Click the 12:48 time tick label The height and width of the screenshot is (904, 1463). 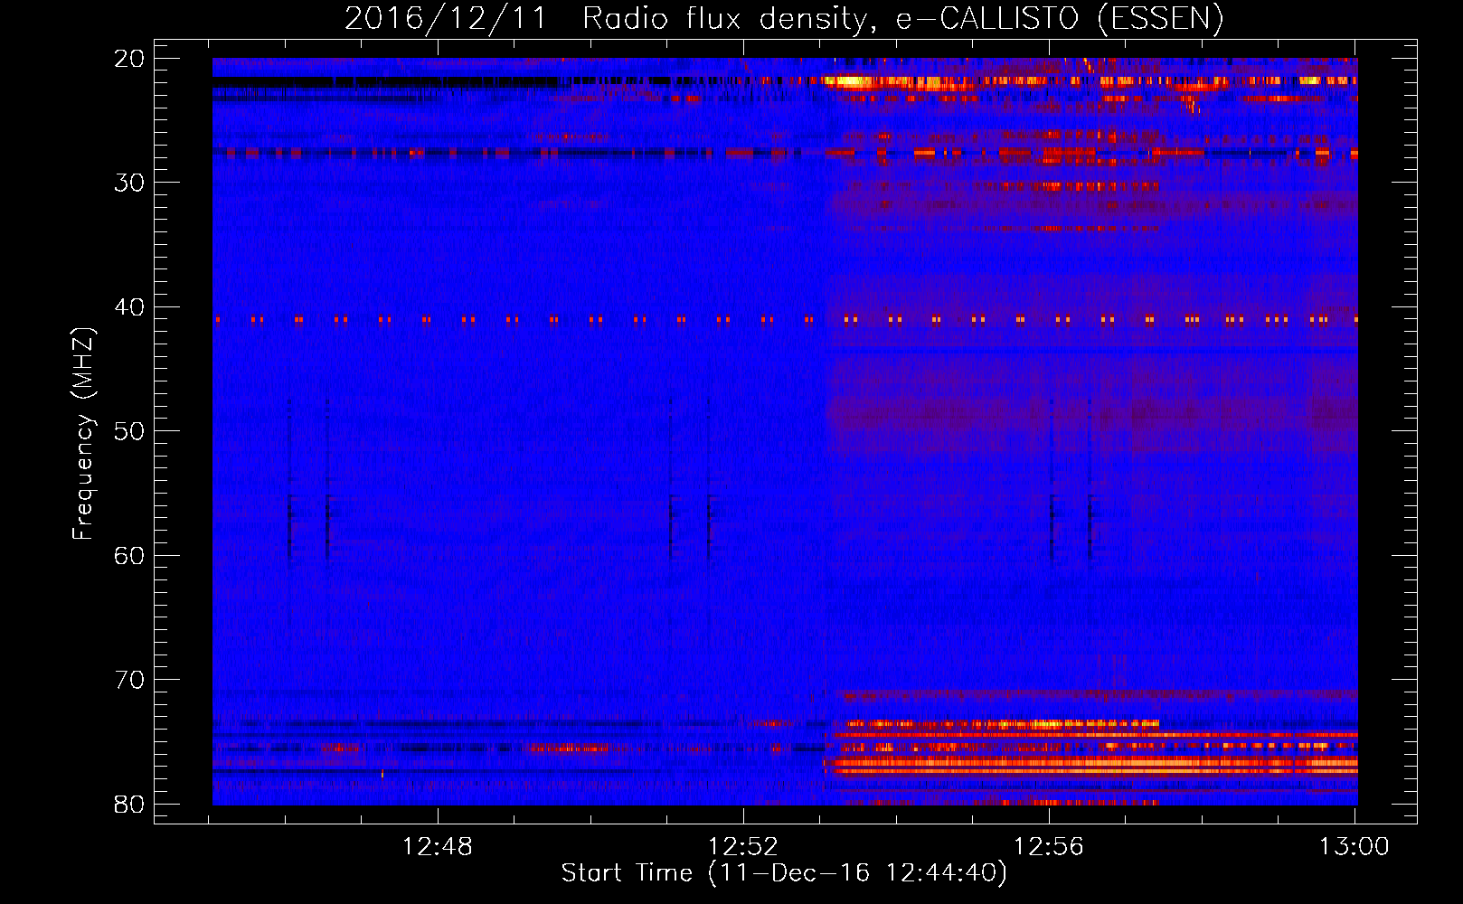click(438, 847)
